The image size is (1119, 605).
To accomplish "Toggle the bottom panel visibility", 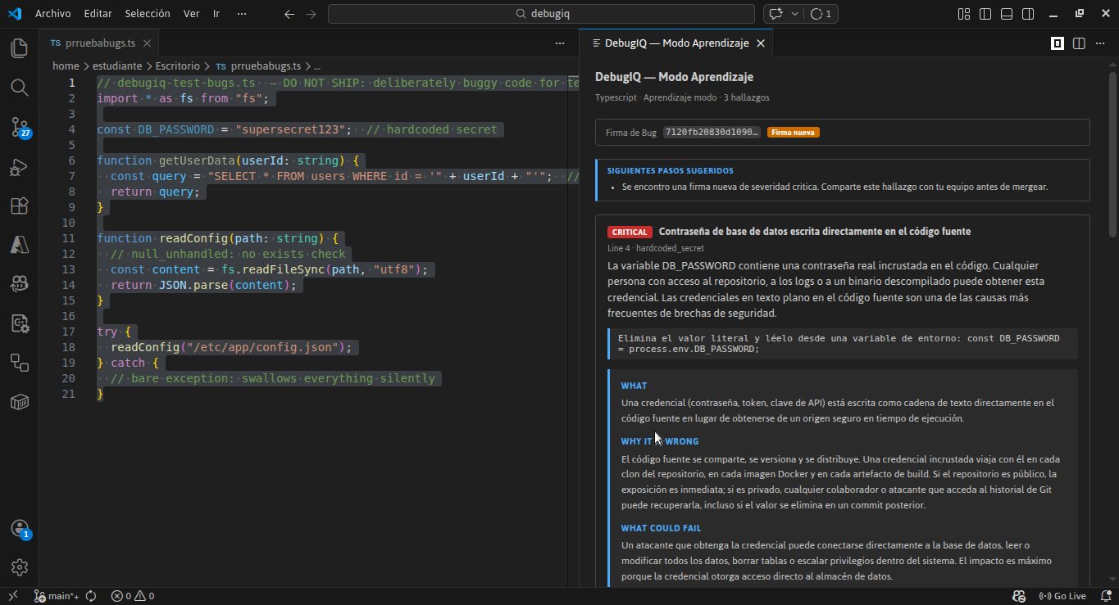I will pos(1006,13).
